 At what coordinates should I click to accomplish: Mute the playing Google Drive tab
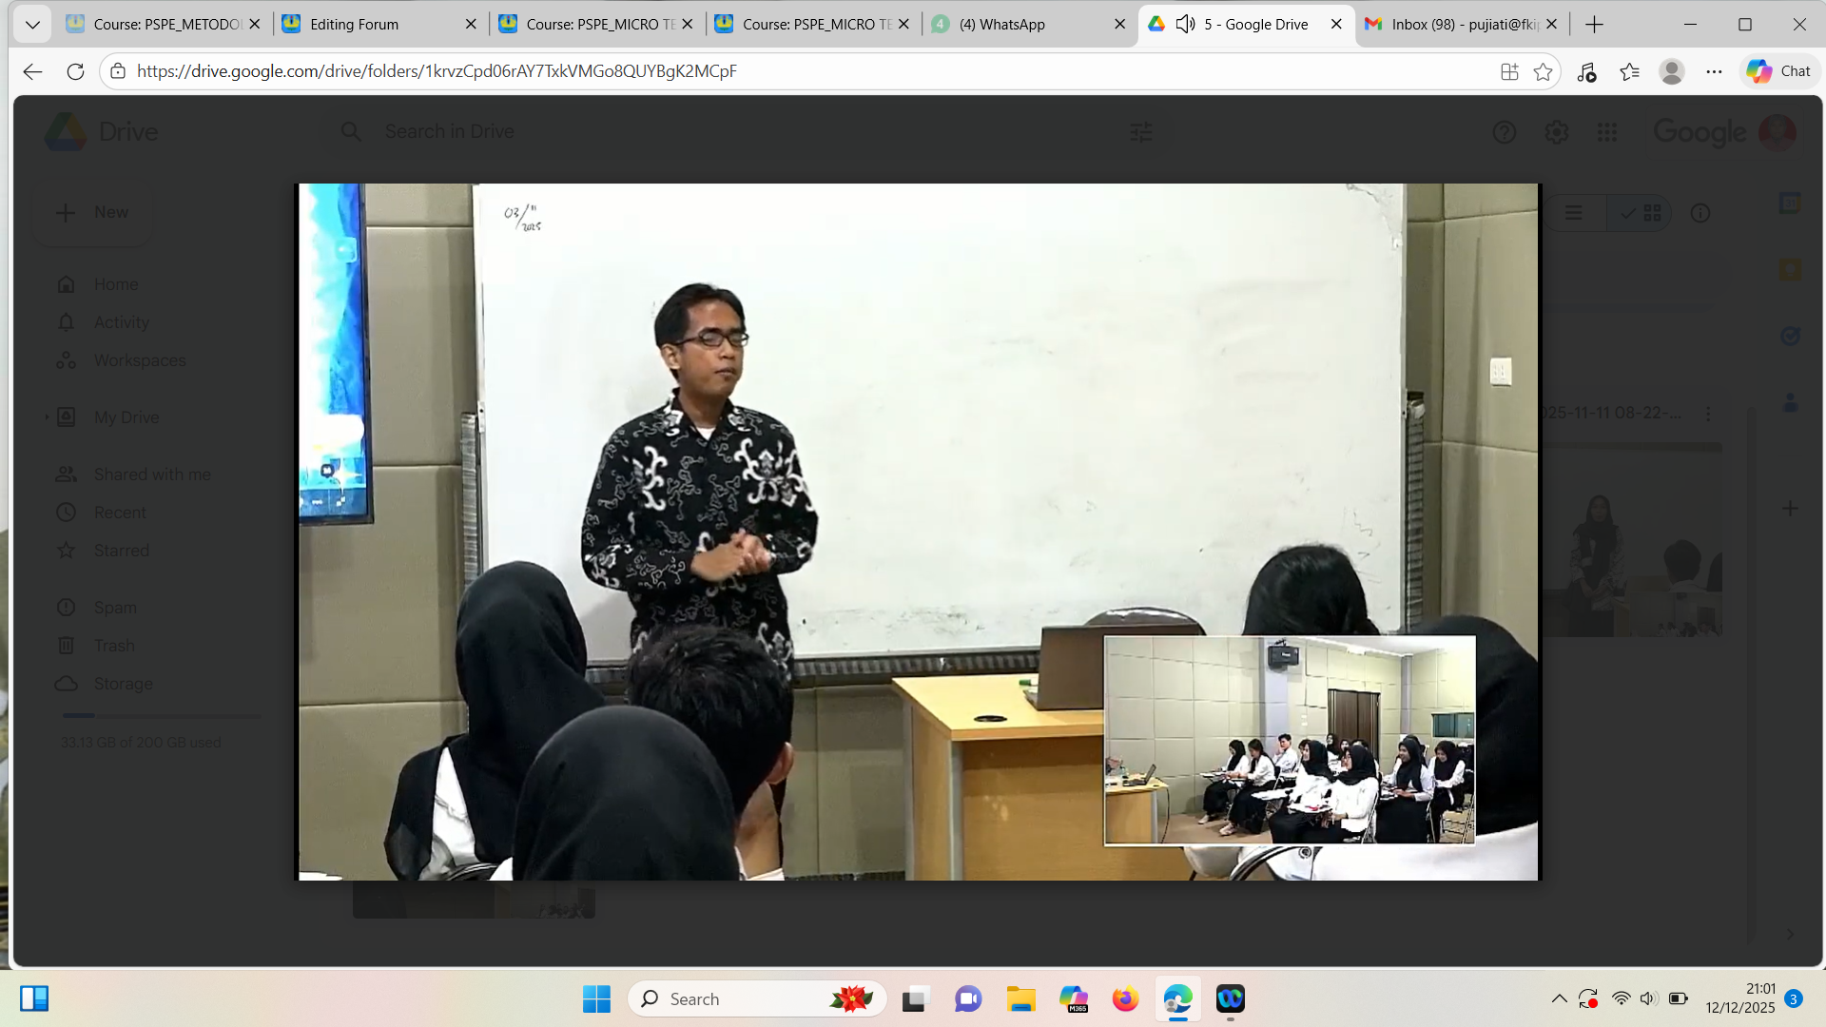tap(1185, 24)
